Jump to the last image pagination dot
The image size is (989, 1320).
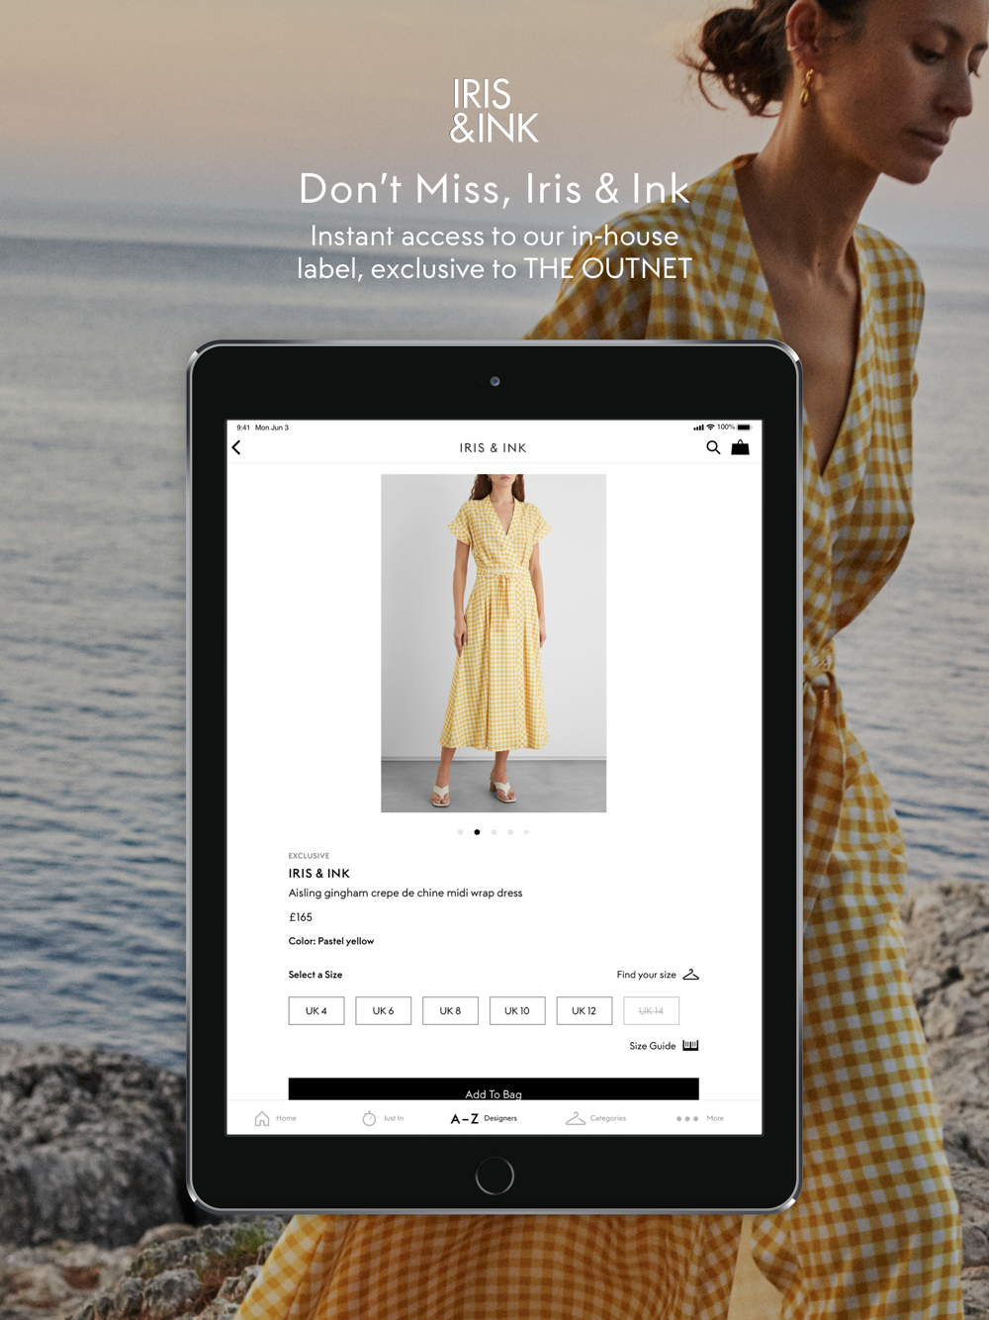tap(527, 832)
